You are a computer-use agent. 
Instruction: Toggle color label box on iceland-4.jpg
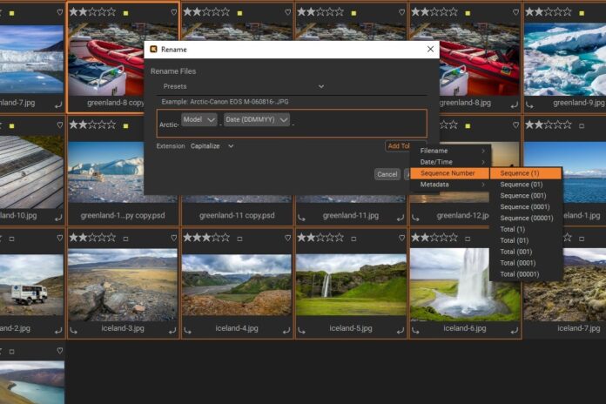coord(239,239)
